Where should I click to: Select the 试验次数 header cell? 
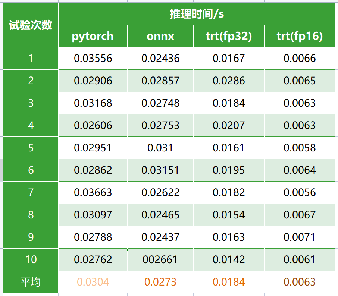(31, 25)
